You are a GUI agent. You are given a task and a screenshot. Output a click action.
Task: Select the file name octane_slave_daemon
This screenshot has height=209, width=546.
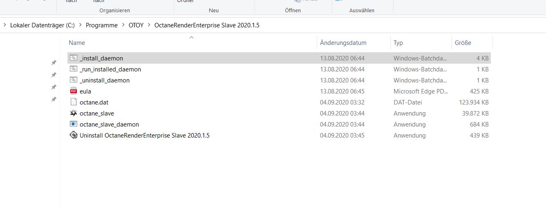[109, 125]
